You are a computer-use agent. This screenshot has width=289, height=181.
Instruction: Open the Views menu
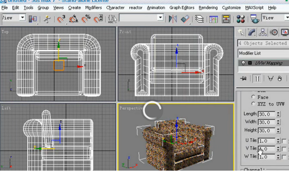point(59,8)
